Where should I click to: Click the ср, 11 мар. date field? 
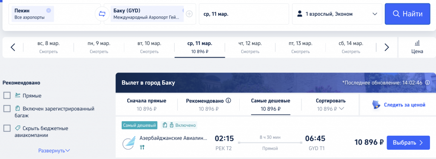(x=244, y=14)
